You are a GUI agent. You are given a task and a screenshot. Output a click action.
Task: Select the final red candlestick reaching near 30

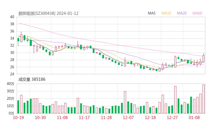click(204, 59)
